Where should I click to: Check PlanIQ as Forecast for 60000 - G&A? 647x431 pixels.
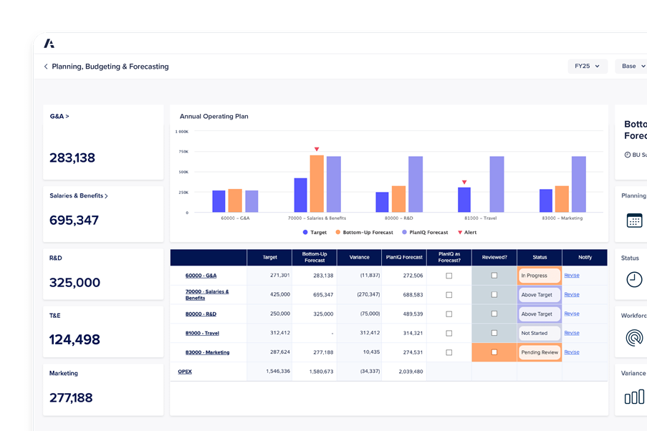448,275
